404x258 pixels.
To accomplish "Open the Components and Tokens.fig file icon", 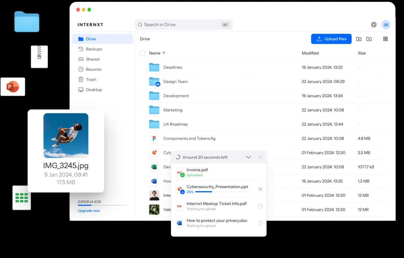I will click(x=154, y=139).
